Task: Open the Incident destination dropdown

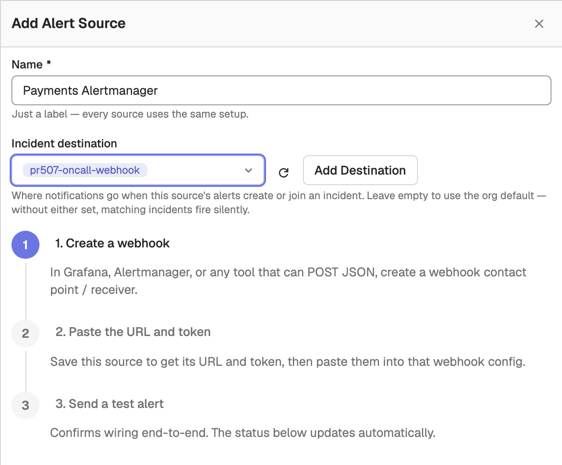Action: click(138, 170)
